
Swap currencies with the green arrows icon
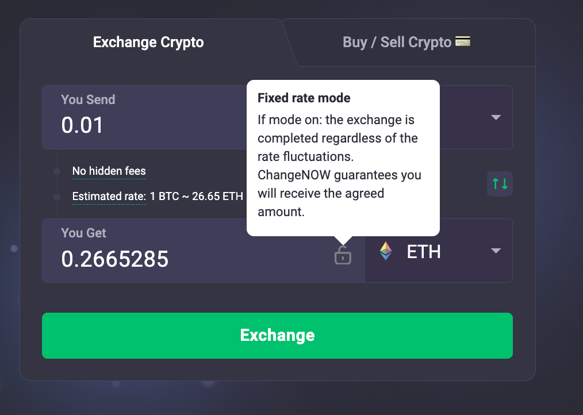[500, 184]
